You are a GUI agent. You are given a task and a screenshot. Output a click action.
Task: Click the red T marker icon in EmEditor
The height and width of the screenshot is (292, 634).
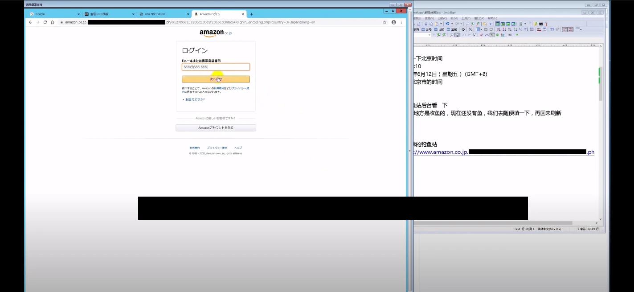tap(546, 24)
